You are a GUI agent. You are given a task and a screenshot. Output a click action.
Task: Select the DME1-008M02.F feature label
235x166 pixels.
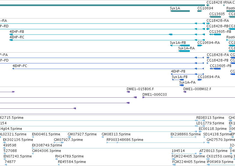point(197,89)
